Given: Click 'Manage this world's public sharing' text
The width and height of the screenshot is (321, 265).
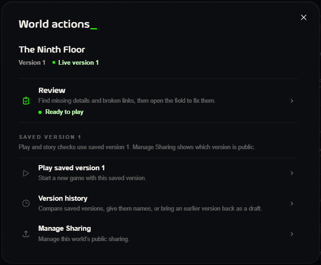Looking at the screenshot, I should tap(84, 239).
